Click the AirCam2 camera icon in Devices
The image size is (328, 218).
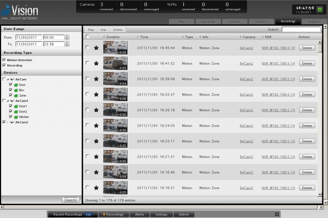12,122
